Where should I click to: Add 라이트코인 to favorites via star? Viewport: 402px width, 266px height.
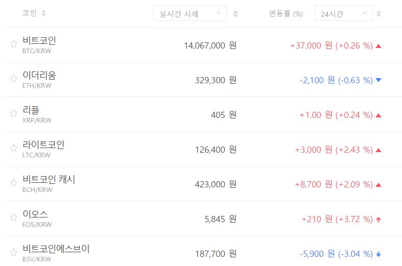14,149
